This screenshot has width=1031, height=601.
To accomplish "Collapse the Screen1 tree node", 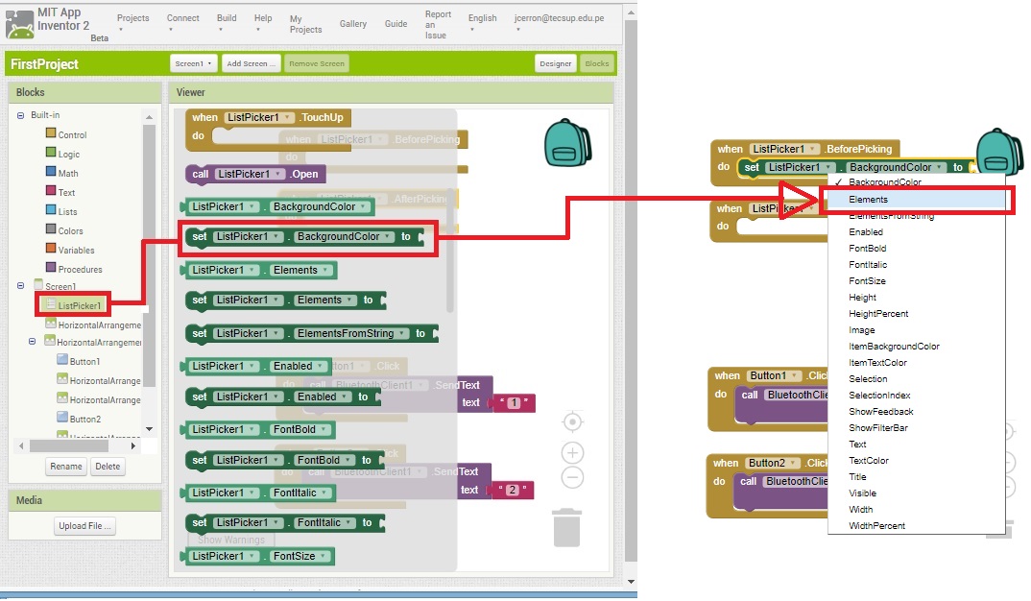I will 20,285.
